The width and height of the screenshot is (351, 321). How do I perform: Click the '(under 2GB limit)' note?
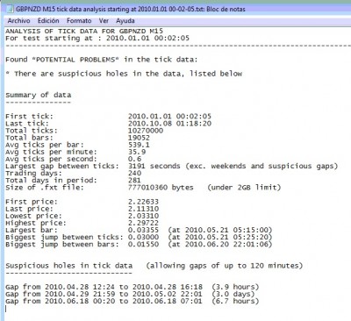[x=244, y=188]
